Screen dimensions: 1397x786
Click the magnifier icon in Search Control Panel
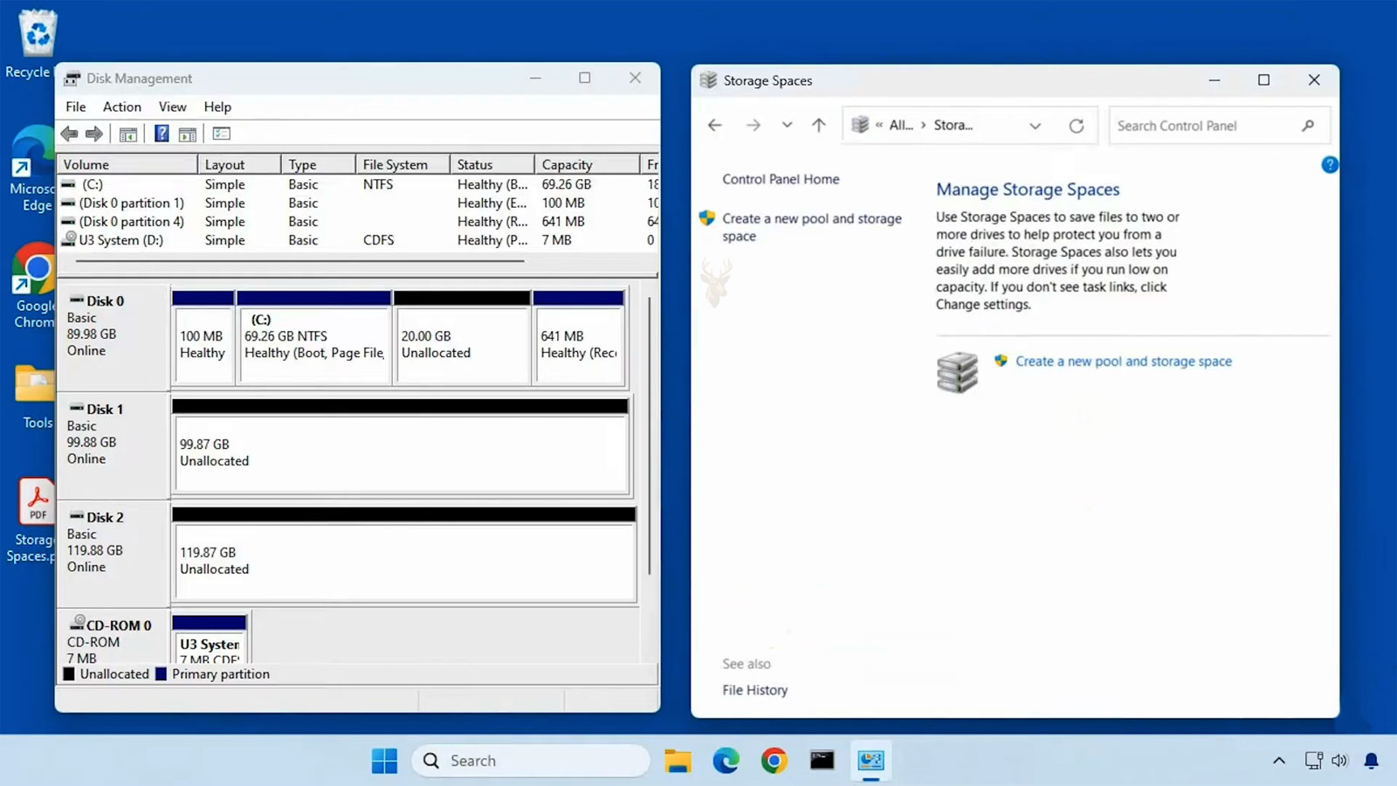[x=1307, y=126]
